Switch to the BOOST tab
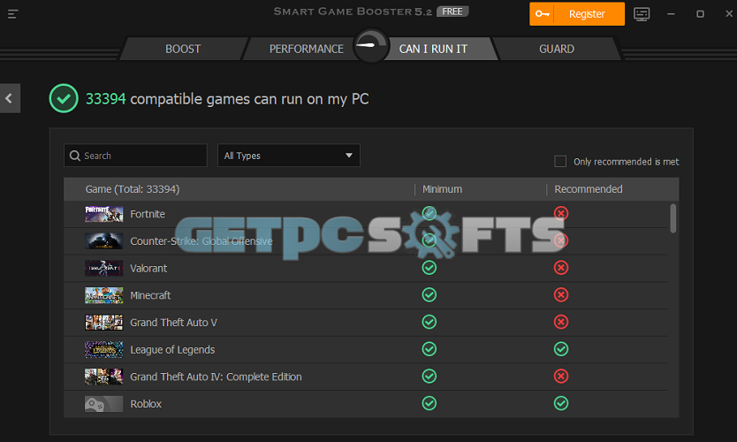Image resolution: width=737 pixels, height=442 pixels. click(x=183, y=49)
